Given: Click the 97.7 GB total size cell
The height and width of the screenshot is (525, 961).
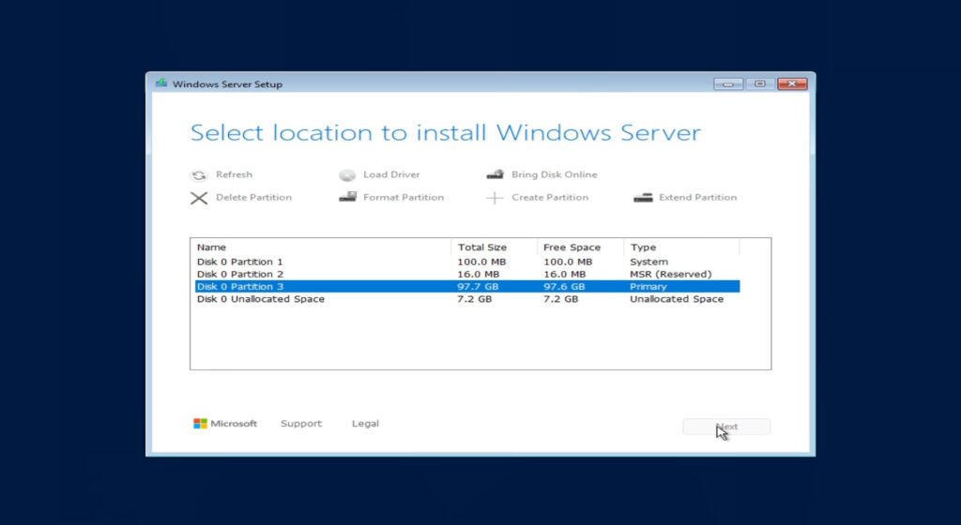Looking at the screenshot, I should click(x=478, y=286).
